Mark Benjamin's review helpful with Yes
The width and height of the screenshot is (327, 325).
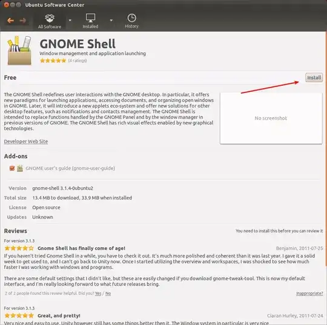(98, 294)
